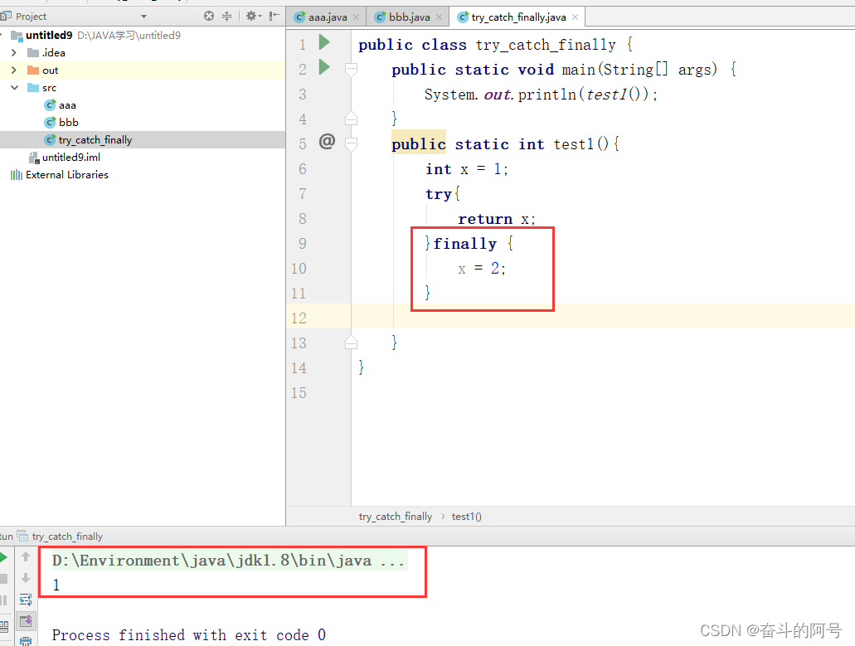The image size is (855, 646).
Task: Select the bbb class in project tree
Action: point(68,123)
